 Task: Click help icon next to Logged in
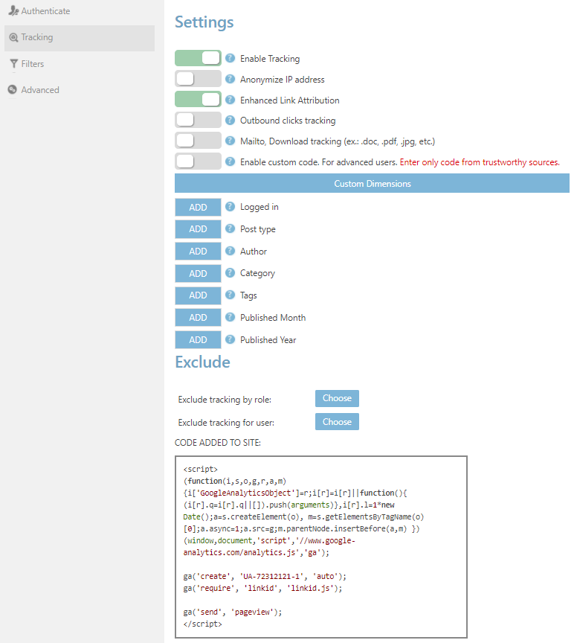pos(231,206)
